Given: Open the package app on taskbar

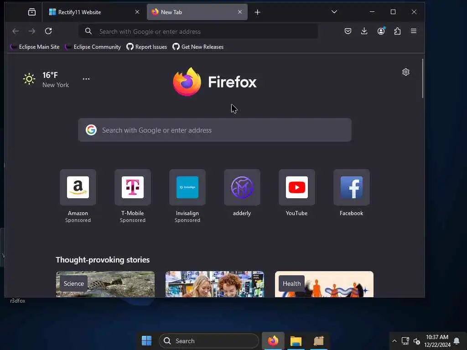Looking at the screenshot, I should click(319, 341).
